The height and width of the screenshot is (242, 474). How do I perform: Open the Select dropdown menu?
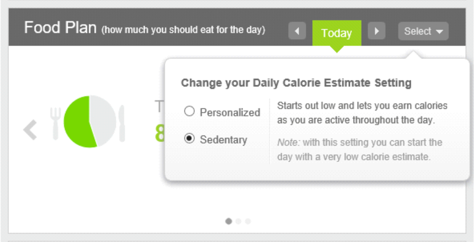(423, 31)
